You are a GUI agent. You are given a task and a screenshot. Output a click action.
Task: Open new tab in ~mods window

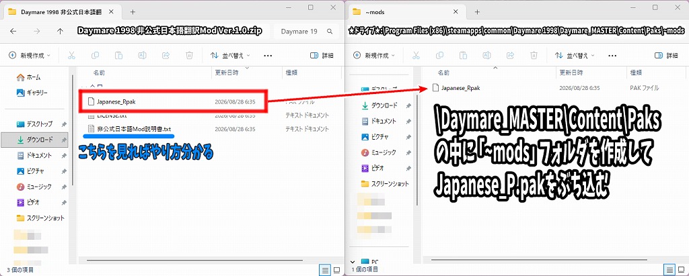pyautogui.click(x=477, y=12)
